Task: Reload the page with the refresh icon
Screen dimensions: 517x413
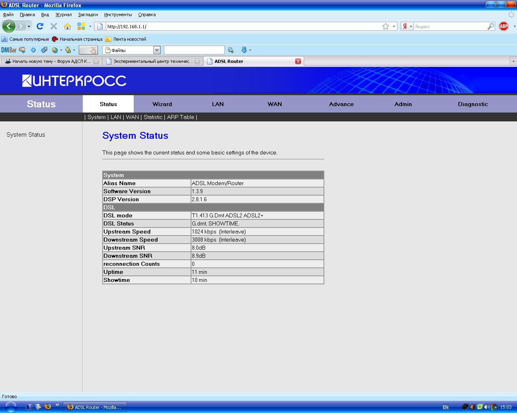Action: click(x=40, y=26)
